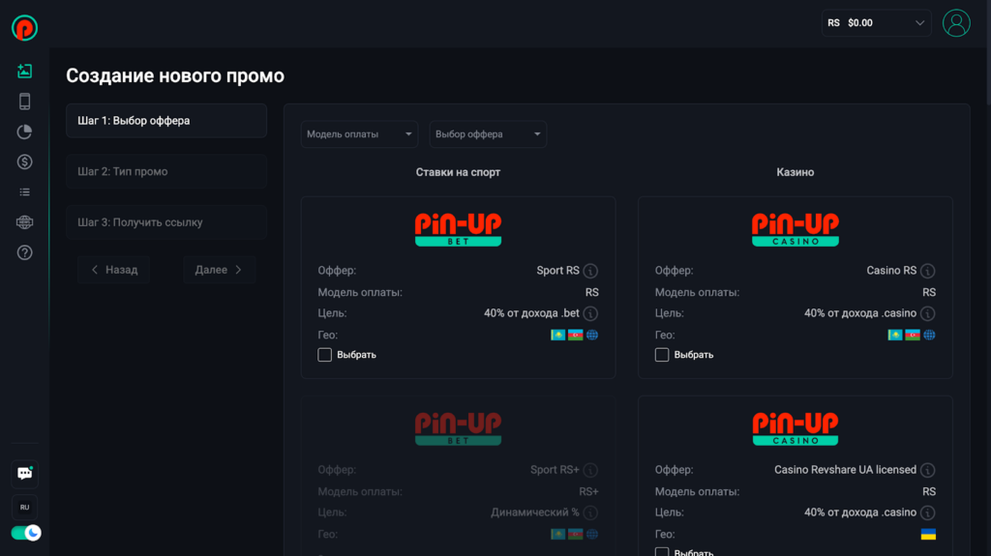Click globe icon in Casino RS geo
Screen dimensions: 991x556
pos(929,335)
